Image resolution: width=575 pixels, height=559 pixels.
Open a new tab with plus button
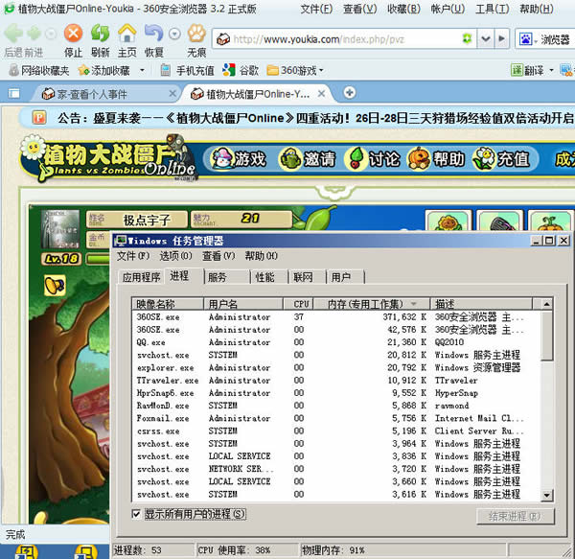click(350, 92)
